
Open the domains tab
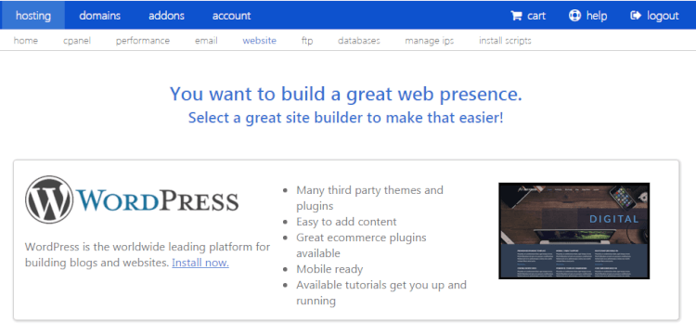point(100,16)
